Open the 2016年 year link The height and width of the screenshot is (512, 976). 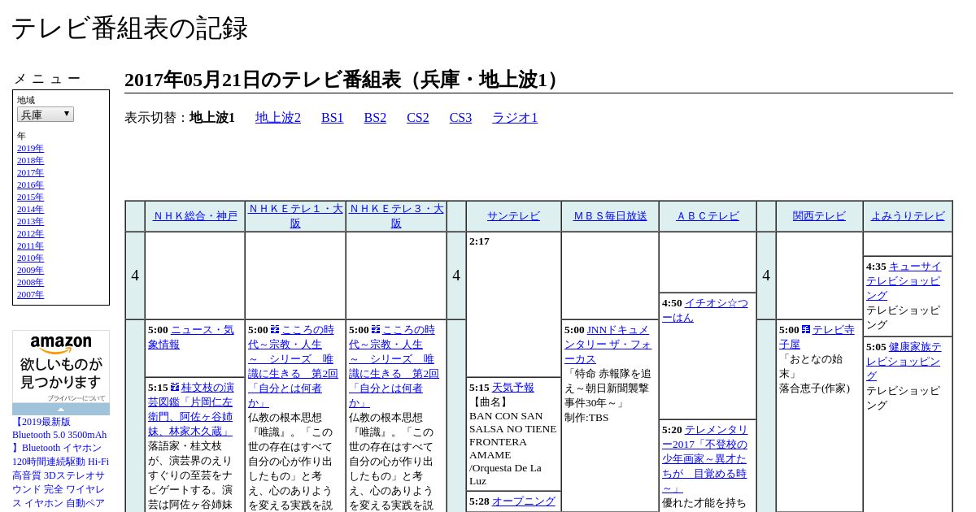[30, 185]
